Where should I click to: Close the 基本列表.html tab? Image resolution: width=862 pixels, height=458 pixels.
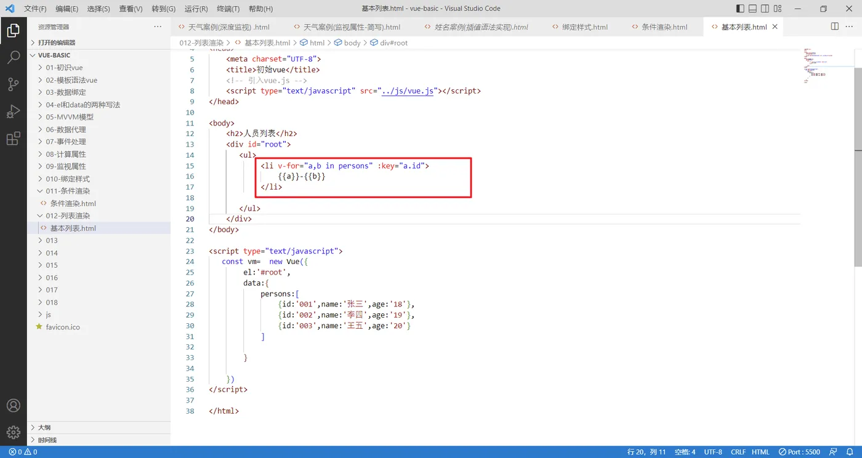click(x=775, y=27)
